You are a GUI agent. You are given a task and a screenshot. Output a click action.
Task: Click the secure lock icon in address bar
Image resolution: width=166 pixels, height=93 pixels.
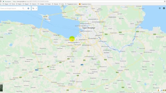[x=3, y=2]
